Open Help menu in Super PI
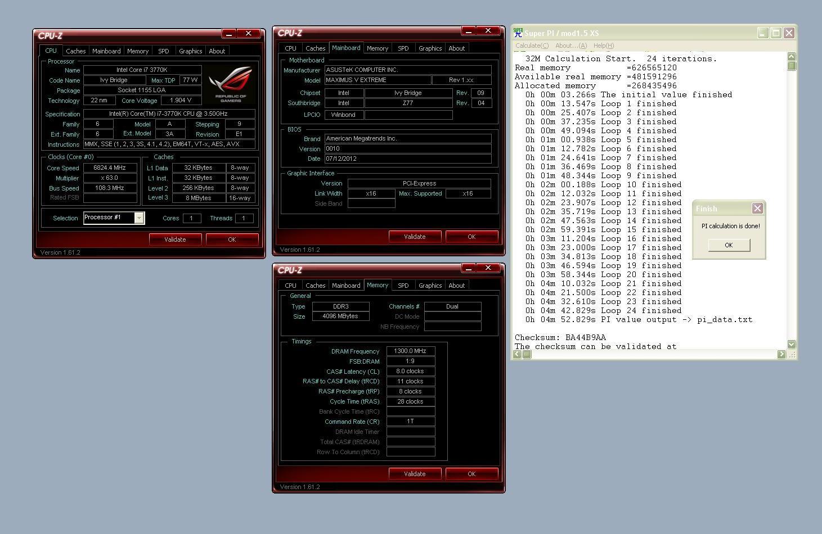This screenshot has height=534, width=822. 603,46
